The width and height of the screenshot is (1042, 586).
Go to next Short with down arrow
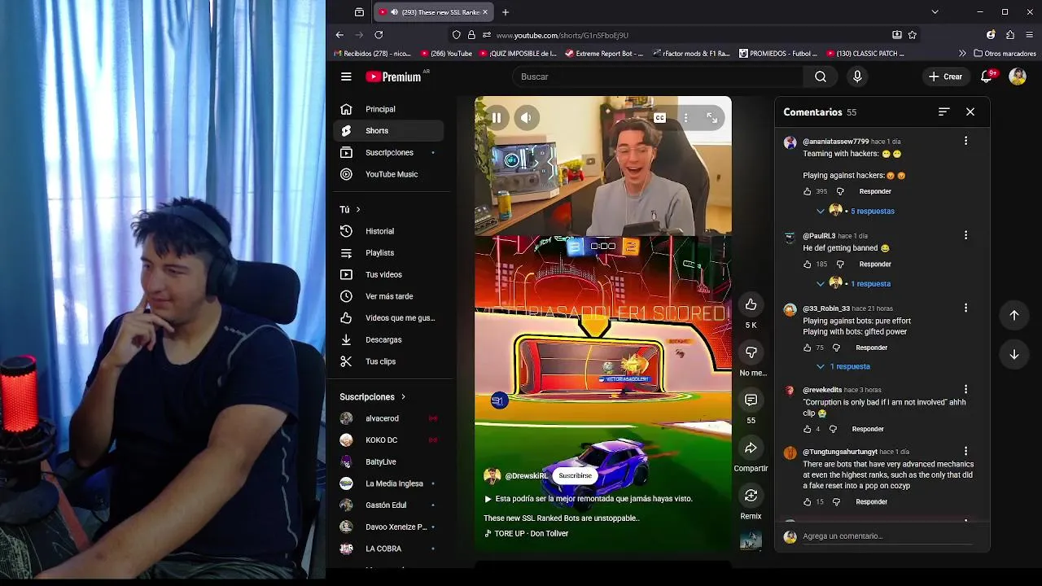tap(1014, 354)
